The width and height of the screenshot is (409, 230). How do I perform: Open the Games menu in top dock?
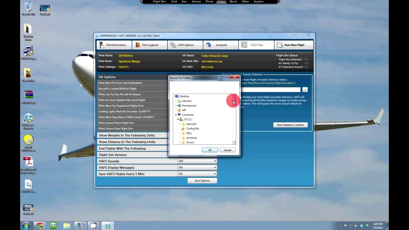pyautogui.click(x=196, y=2)
